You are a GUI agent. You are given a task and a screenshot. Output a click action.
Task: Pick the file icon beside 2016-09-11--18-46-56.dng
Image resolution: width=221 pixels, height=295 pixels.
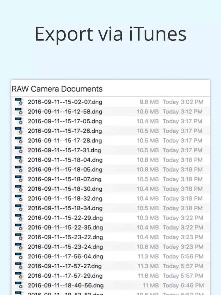tap(19, 285)
